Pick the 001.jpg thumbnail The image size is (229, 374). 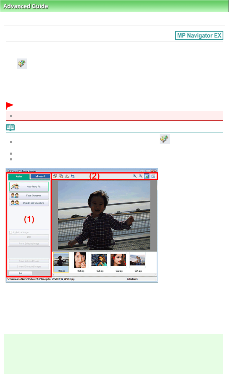point(138,260)
